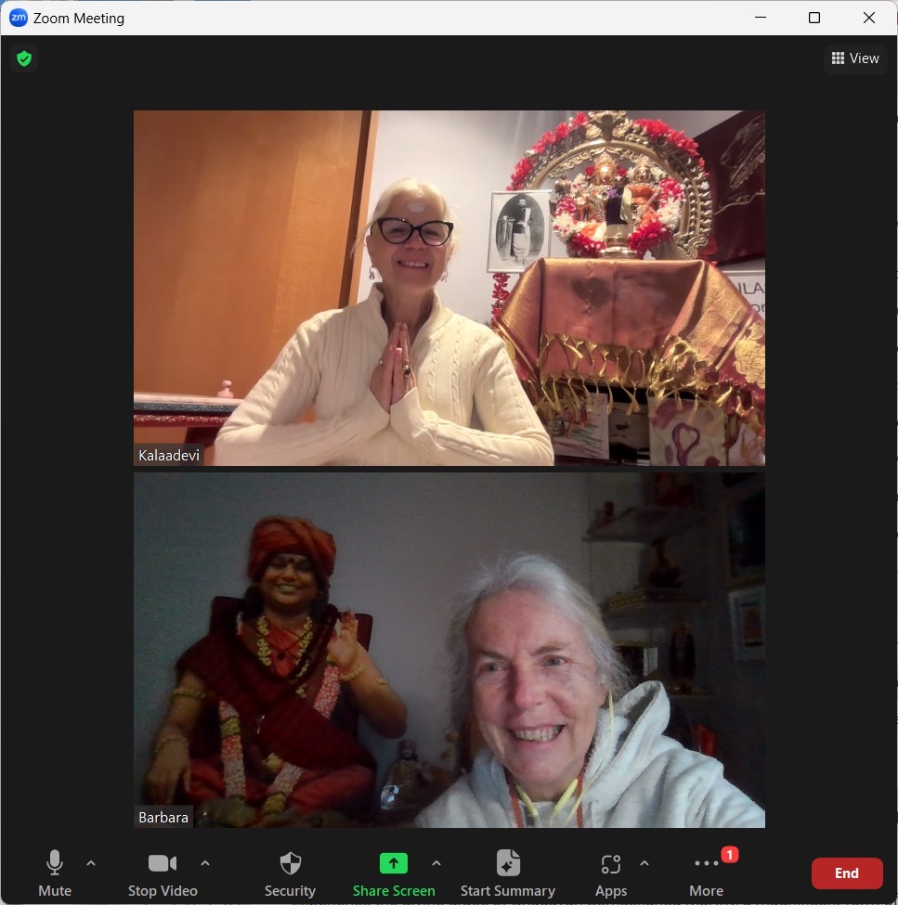Click the green encryption shield icon
Viewport: 898px width, 905px height.
pyautogui.click(x=24, y=58)
